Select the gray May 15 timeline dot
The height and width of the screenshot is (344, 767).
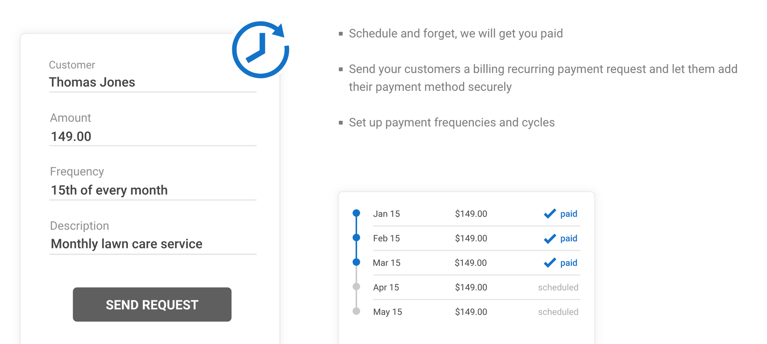pyautogui.click(x=356, y=311)
